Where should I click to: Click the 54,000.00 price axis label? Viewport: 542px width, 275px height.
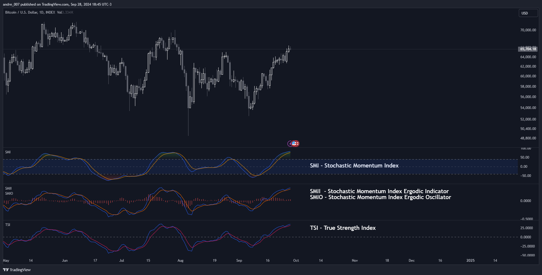tap(528, 108)
